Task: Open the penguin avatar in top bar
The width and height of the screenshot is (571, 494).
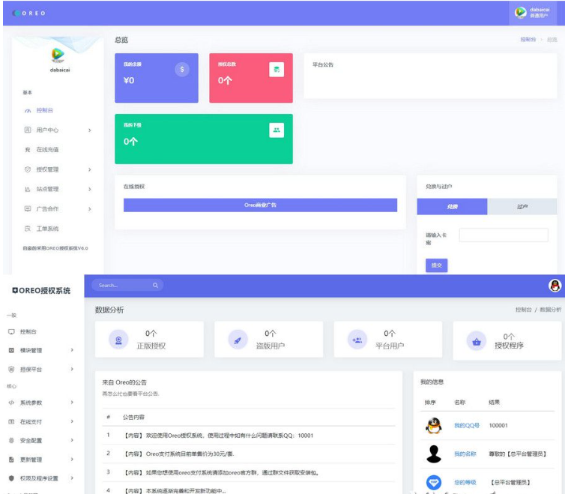Action: click(x=555, y=285)
